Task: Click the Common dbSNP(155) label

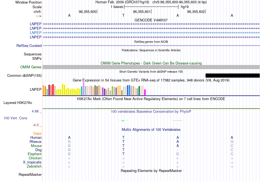Action: [24, 75]
